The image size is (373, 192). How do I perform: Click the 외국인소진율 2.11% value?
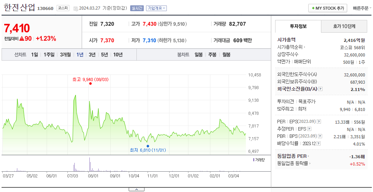[358, 89]
